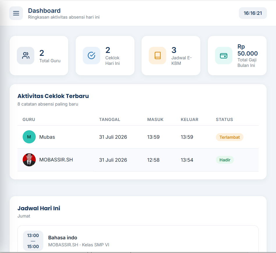Viewport: 276px width, 253px height.
Task: Click the Hadir status badge
Action: (x=225, y=160)
